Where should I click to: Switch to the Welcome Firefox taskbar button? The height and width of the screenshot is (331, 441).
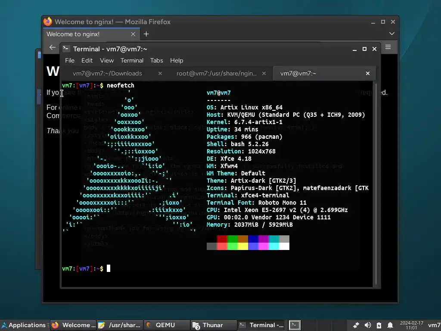73,325
